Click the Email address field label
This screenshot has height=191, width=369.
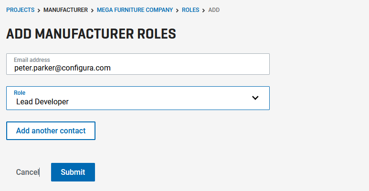tap(32, 60)
